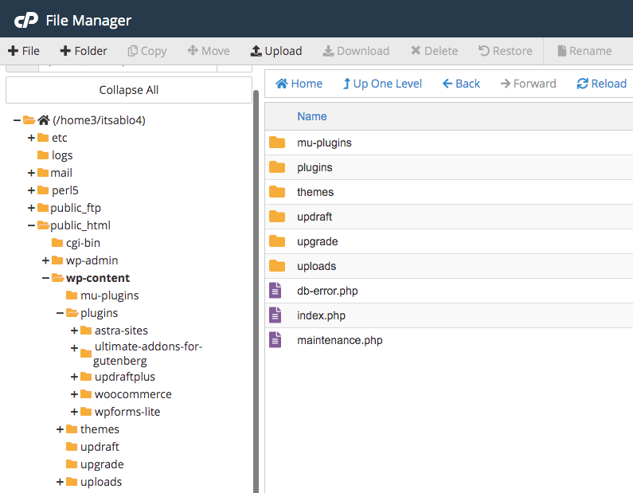Click the Download toolbar button

(x=356, y=51)
